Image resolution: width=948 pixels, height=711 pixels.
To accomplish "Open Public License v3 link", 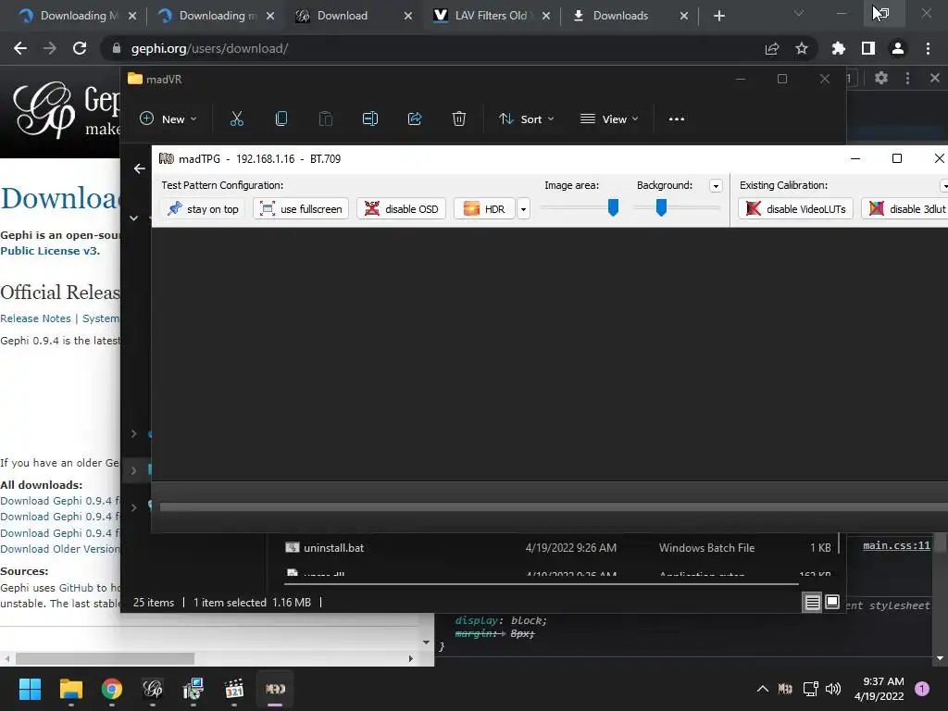I will click(50, 251).
